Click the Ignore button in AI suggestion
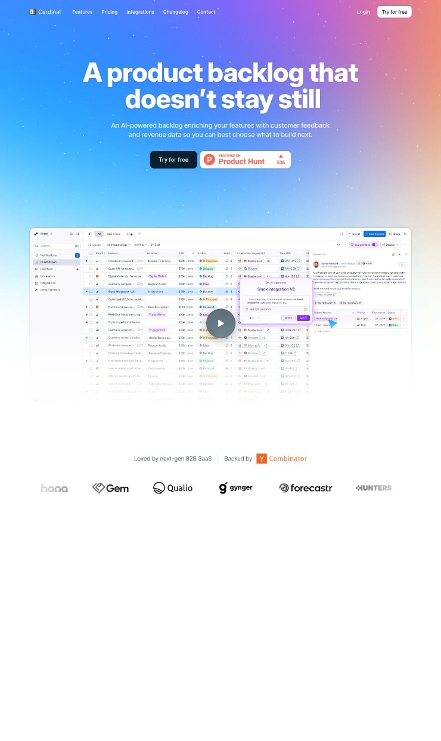This screenshot has width=441, height=741. [288, 318]
